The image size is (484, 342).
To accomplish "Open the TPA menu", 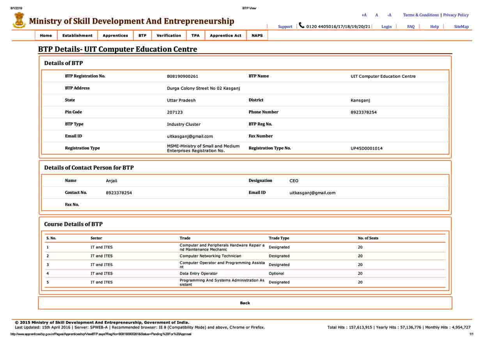I will (x=195, y=35).
